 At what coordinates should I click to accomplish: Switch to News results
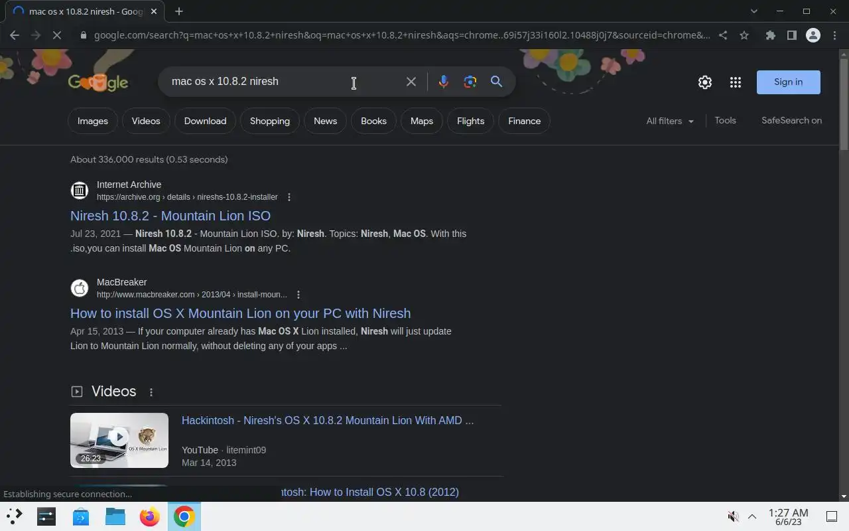coord(325,121)
